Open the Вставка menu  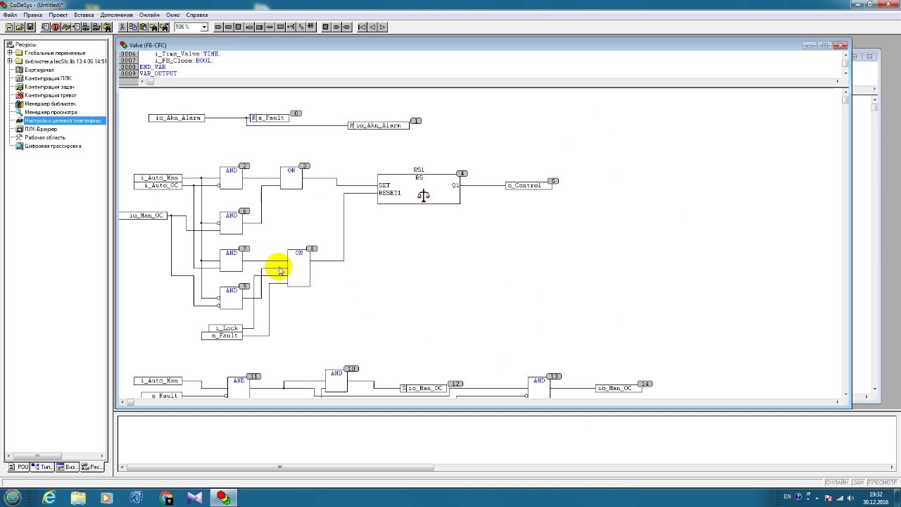(84, 15)
